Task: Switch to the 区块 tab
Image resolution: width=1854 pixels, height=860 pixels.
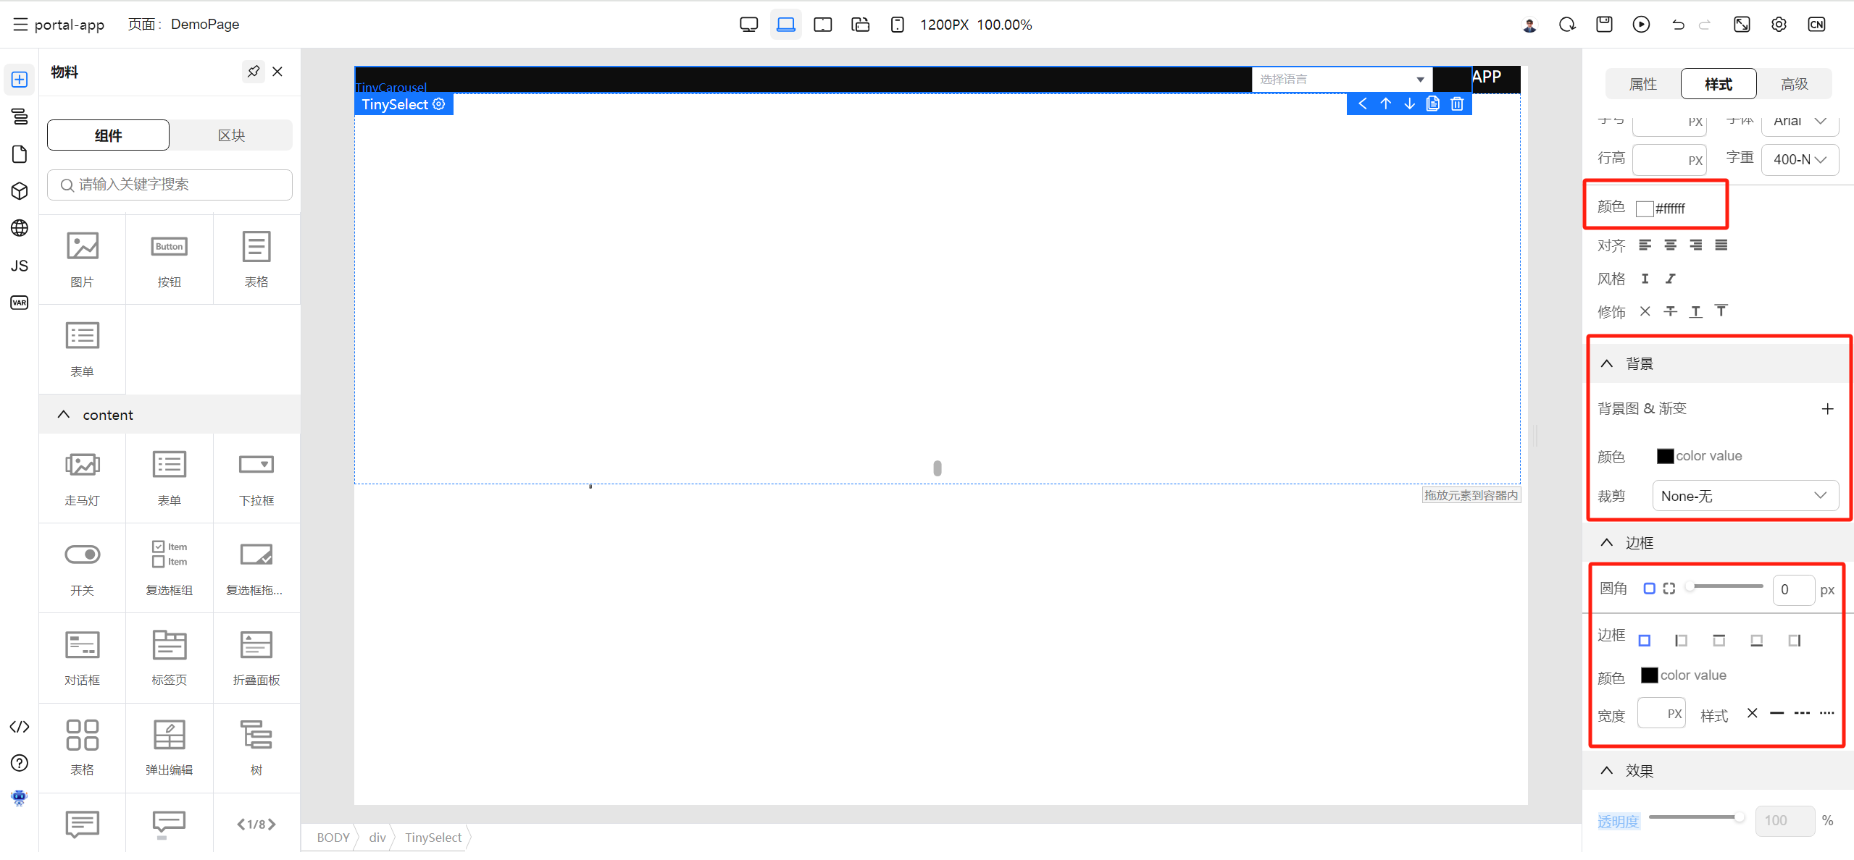Action: pyautogui.click(x=231, y=135)
